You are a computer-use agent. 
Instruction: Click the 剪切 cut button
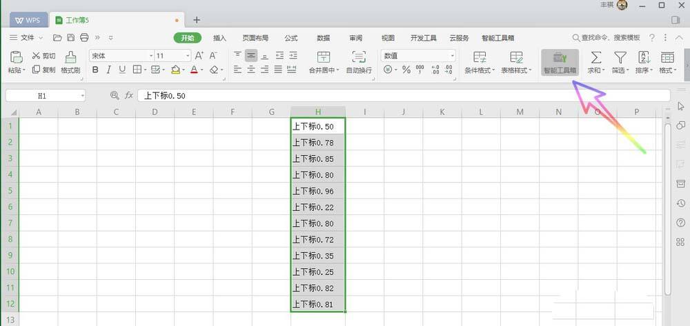click(x=44, y=56)
